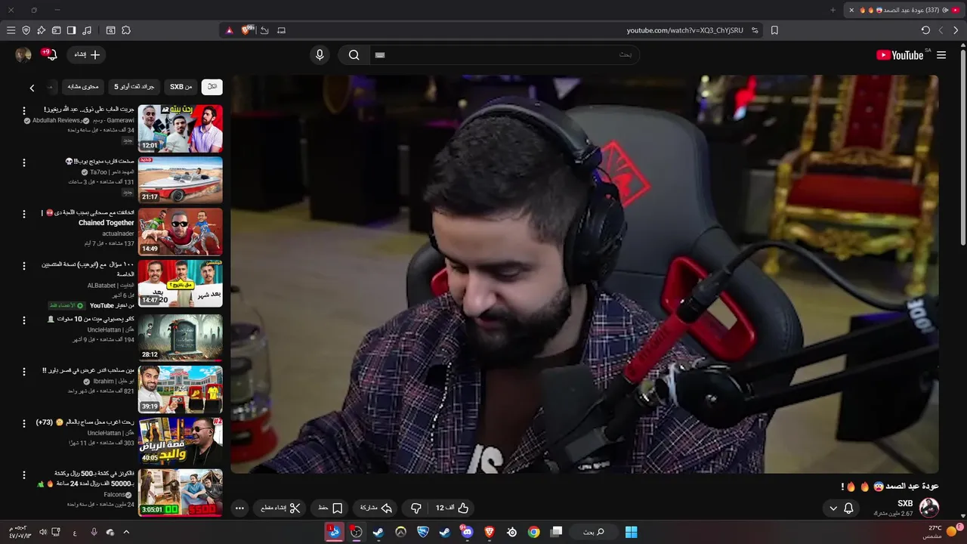This screenshot has height=544, width=967.
Task: Open the Brave wallet icon in toolbar
Action: pyautogui.click(x=56, y=30)
